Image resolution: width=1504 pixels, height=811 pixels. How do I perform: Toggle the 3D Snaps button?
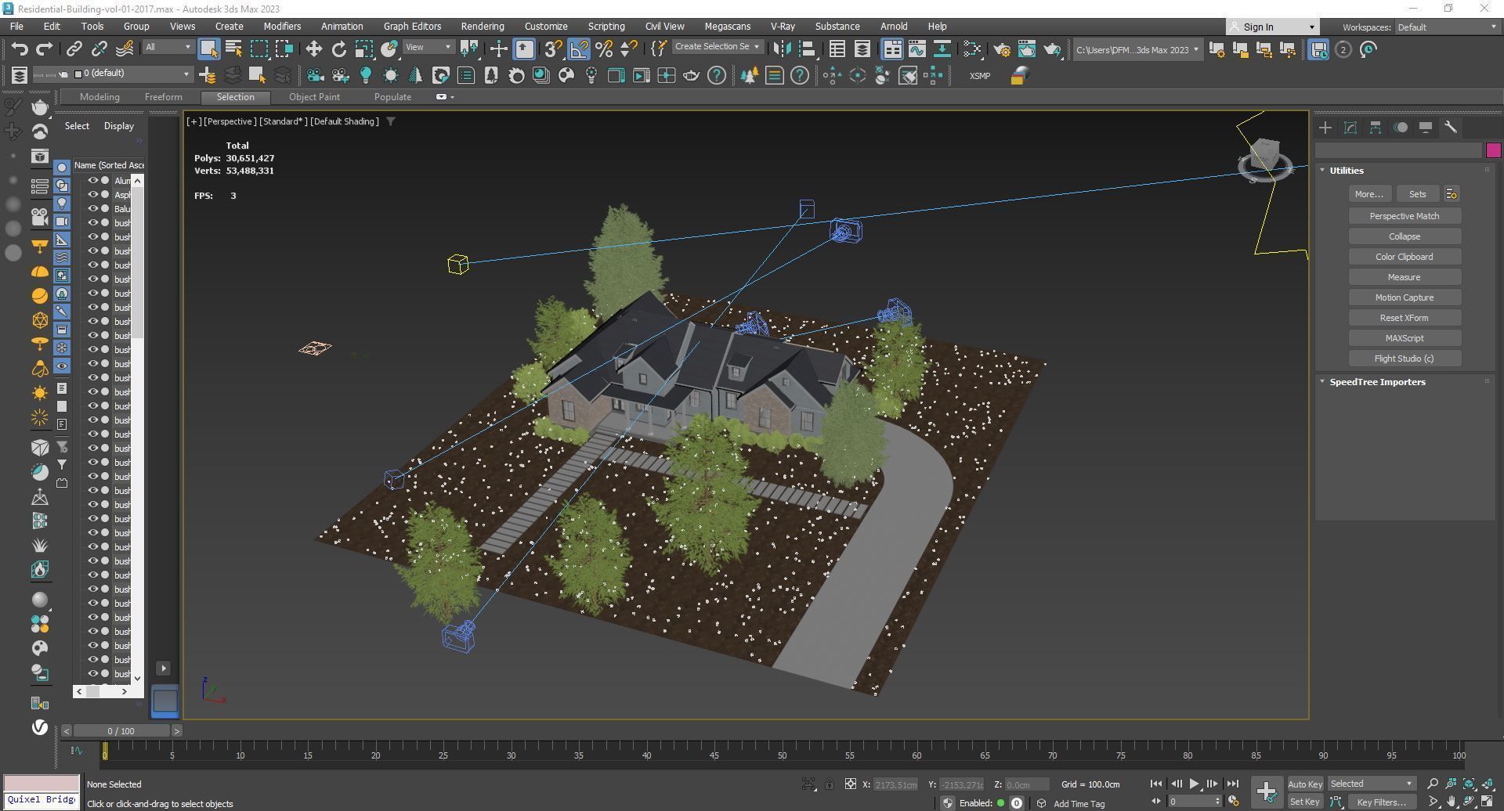pos(553,49)
